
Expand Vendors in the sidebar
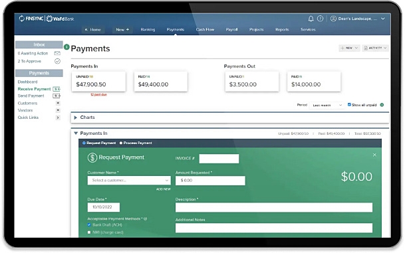tap(58, 110)
